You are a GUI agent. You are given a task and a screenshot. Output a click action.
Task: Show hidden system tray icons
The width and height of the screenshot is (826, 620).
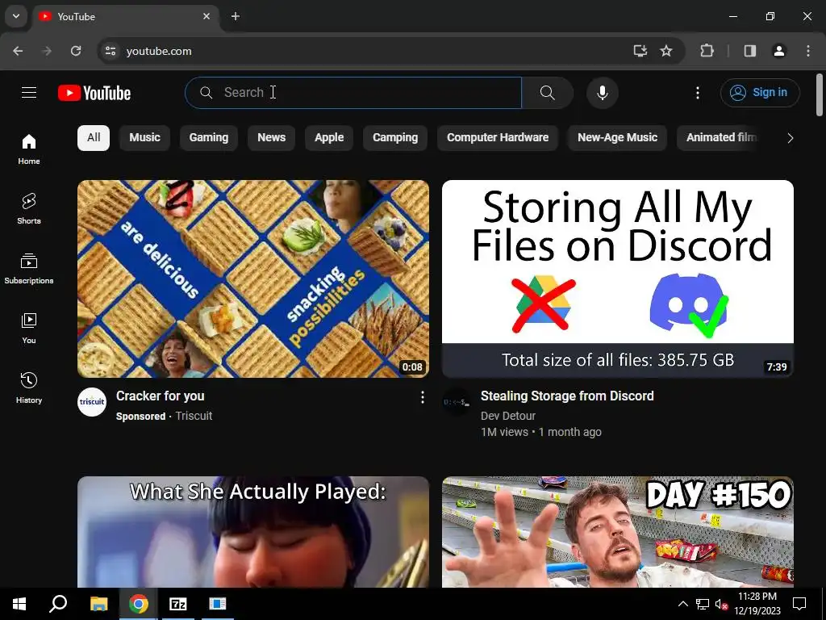tap(682, 604)
